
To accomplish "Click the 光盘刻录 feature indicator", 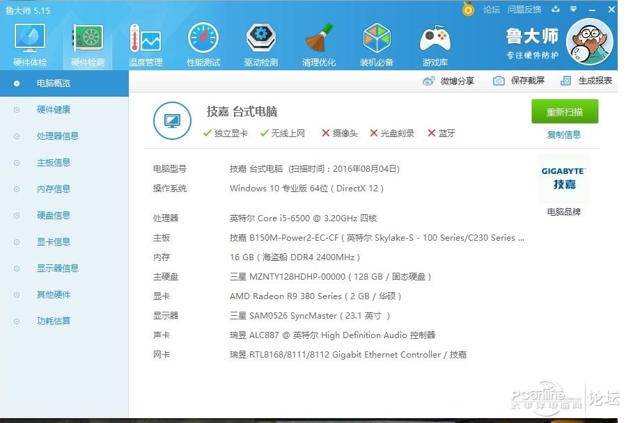I will [x=392, y=134].
